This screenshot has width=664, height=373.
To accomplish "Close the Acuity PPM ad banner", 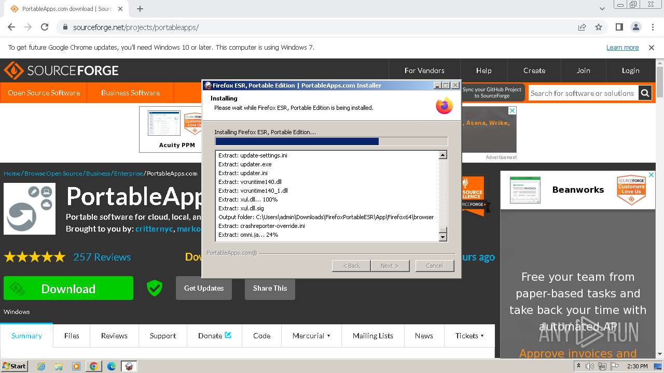I will pyautogui.click(x=513, y=110).
